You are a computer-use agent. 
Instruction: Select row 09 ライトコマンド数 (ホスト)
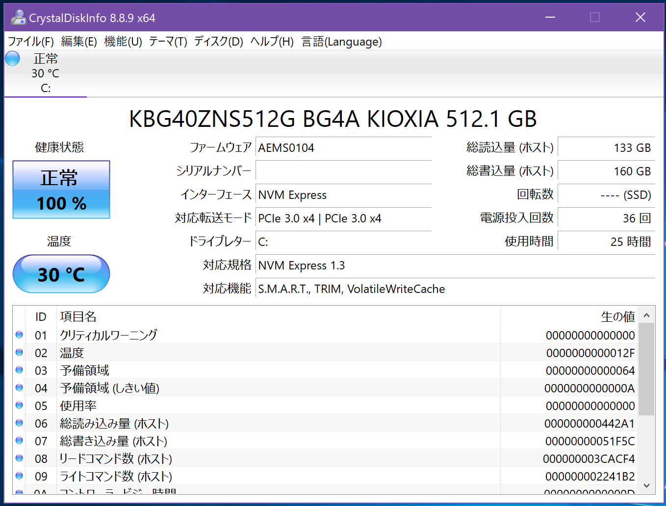(x=325, y=476)
